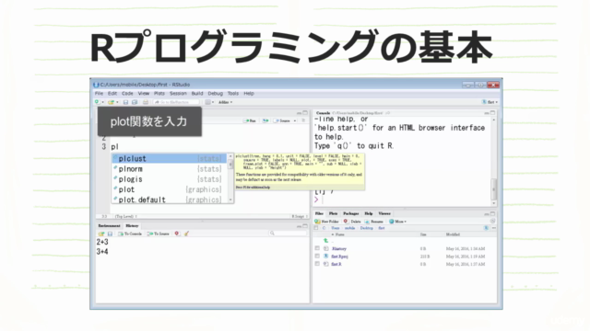The width and height of the screenshot is (590, 331).
Task: Select plclust in the autocomplete list
Action: point(169,159)
